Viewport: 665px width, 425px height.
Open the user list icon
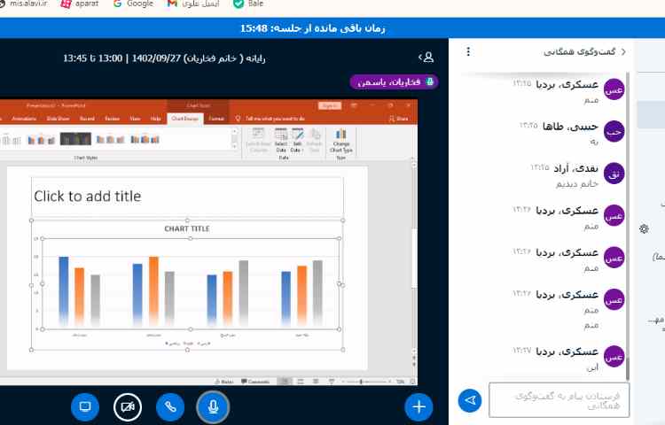pos(428,58)
